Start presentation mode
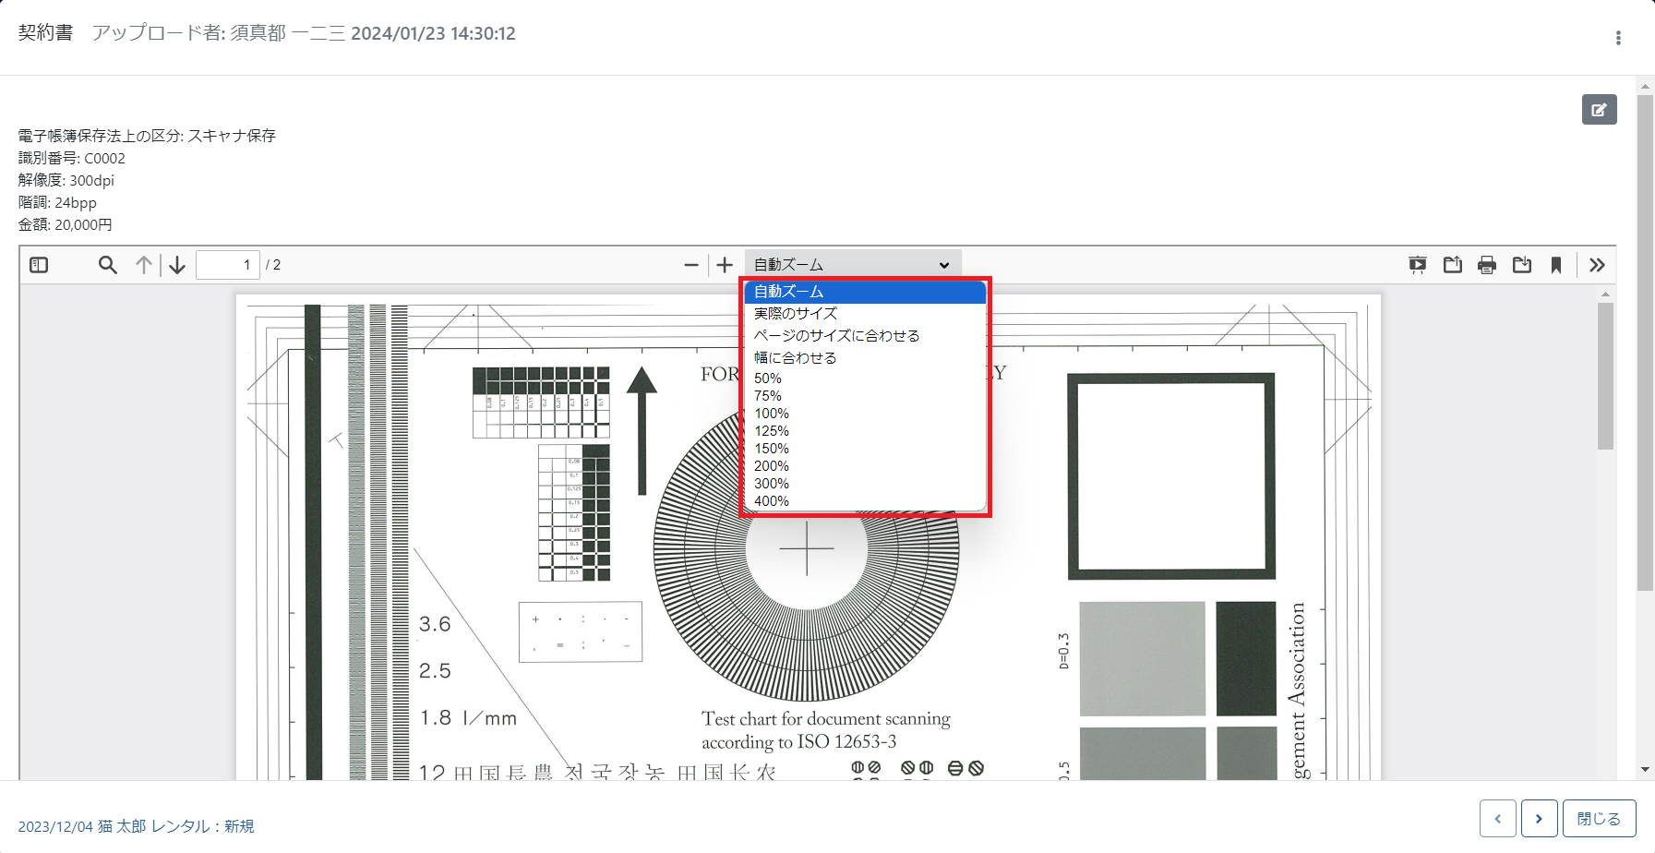 [1417, 265]
